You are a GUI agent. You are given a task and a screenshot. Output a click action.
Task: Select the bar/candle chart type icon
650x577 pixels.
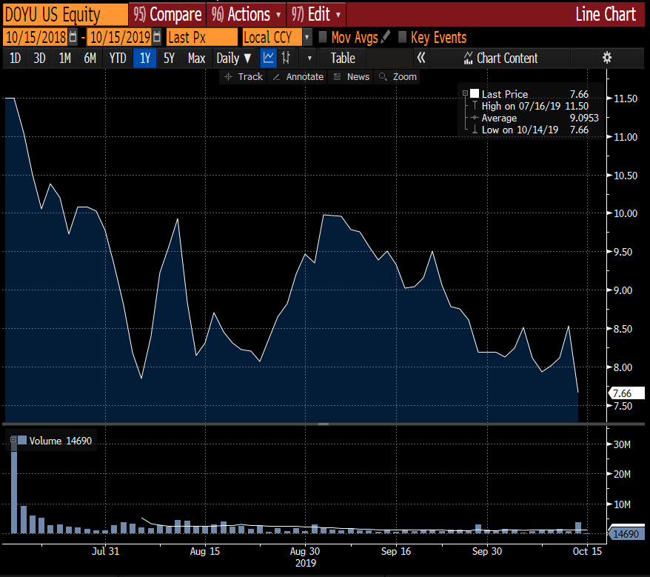pos(286,58)
